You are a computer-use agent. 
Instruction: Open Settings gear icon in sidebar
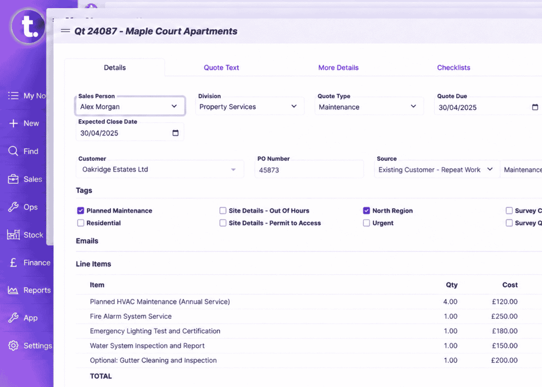[13, 346]
